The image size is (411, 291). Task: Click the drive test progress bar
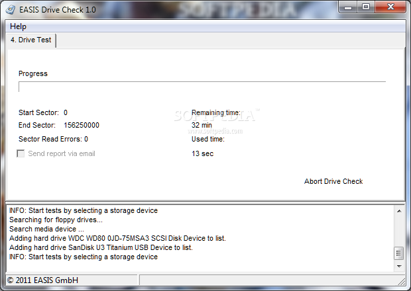click(x=202, y=87)
